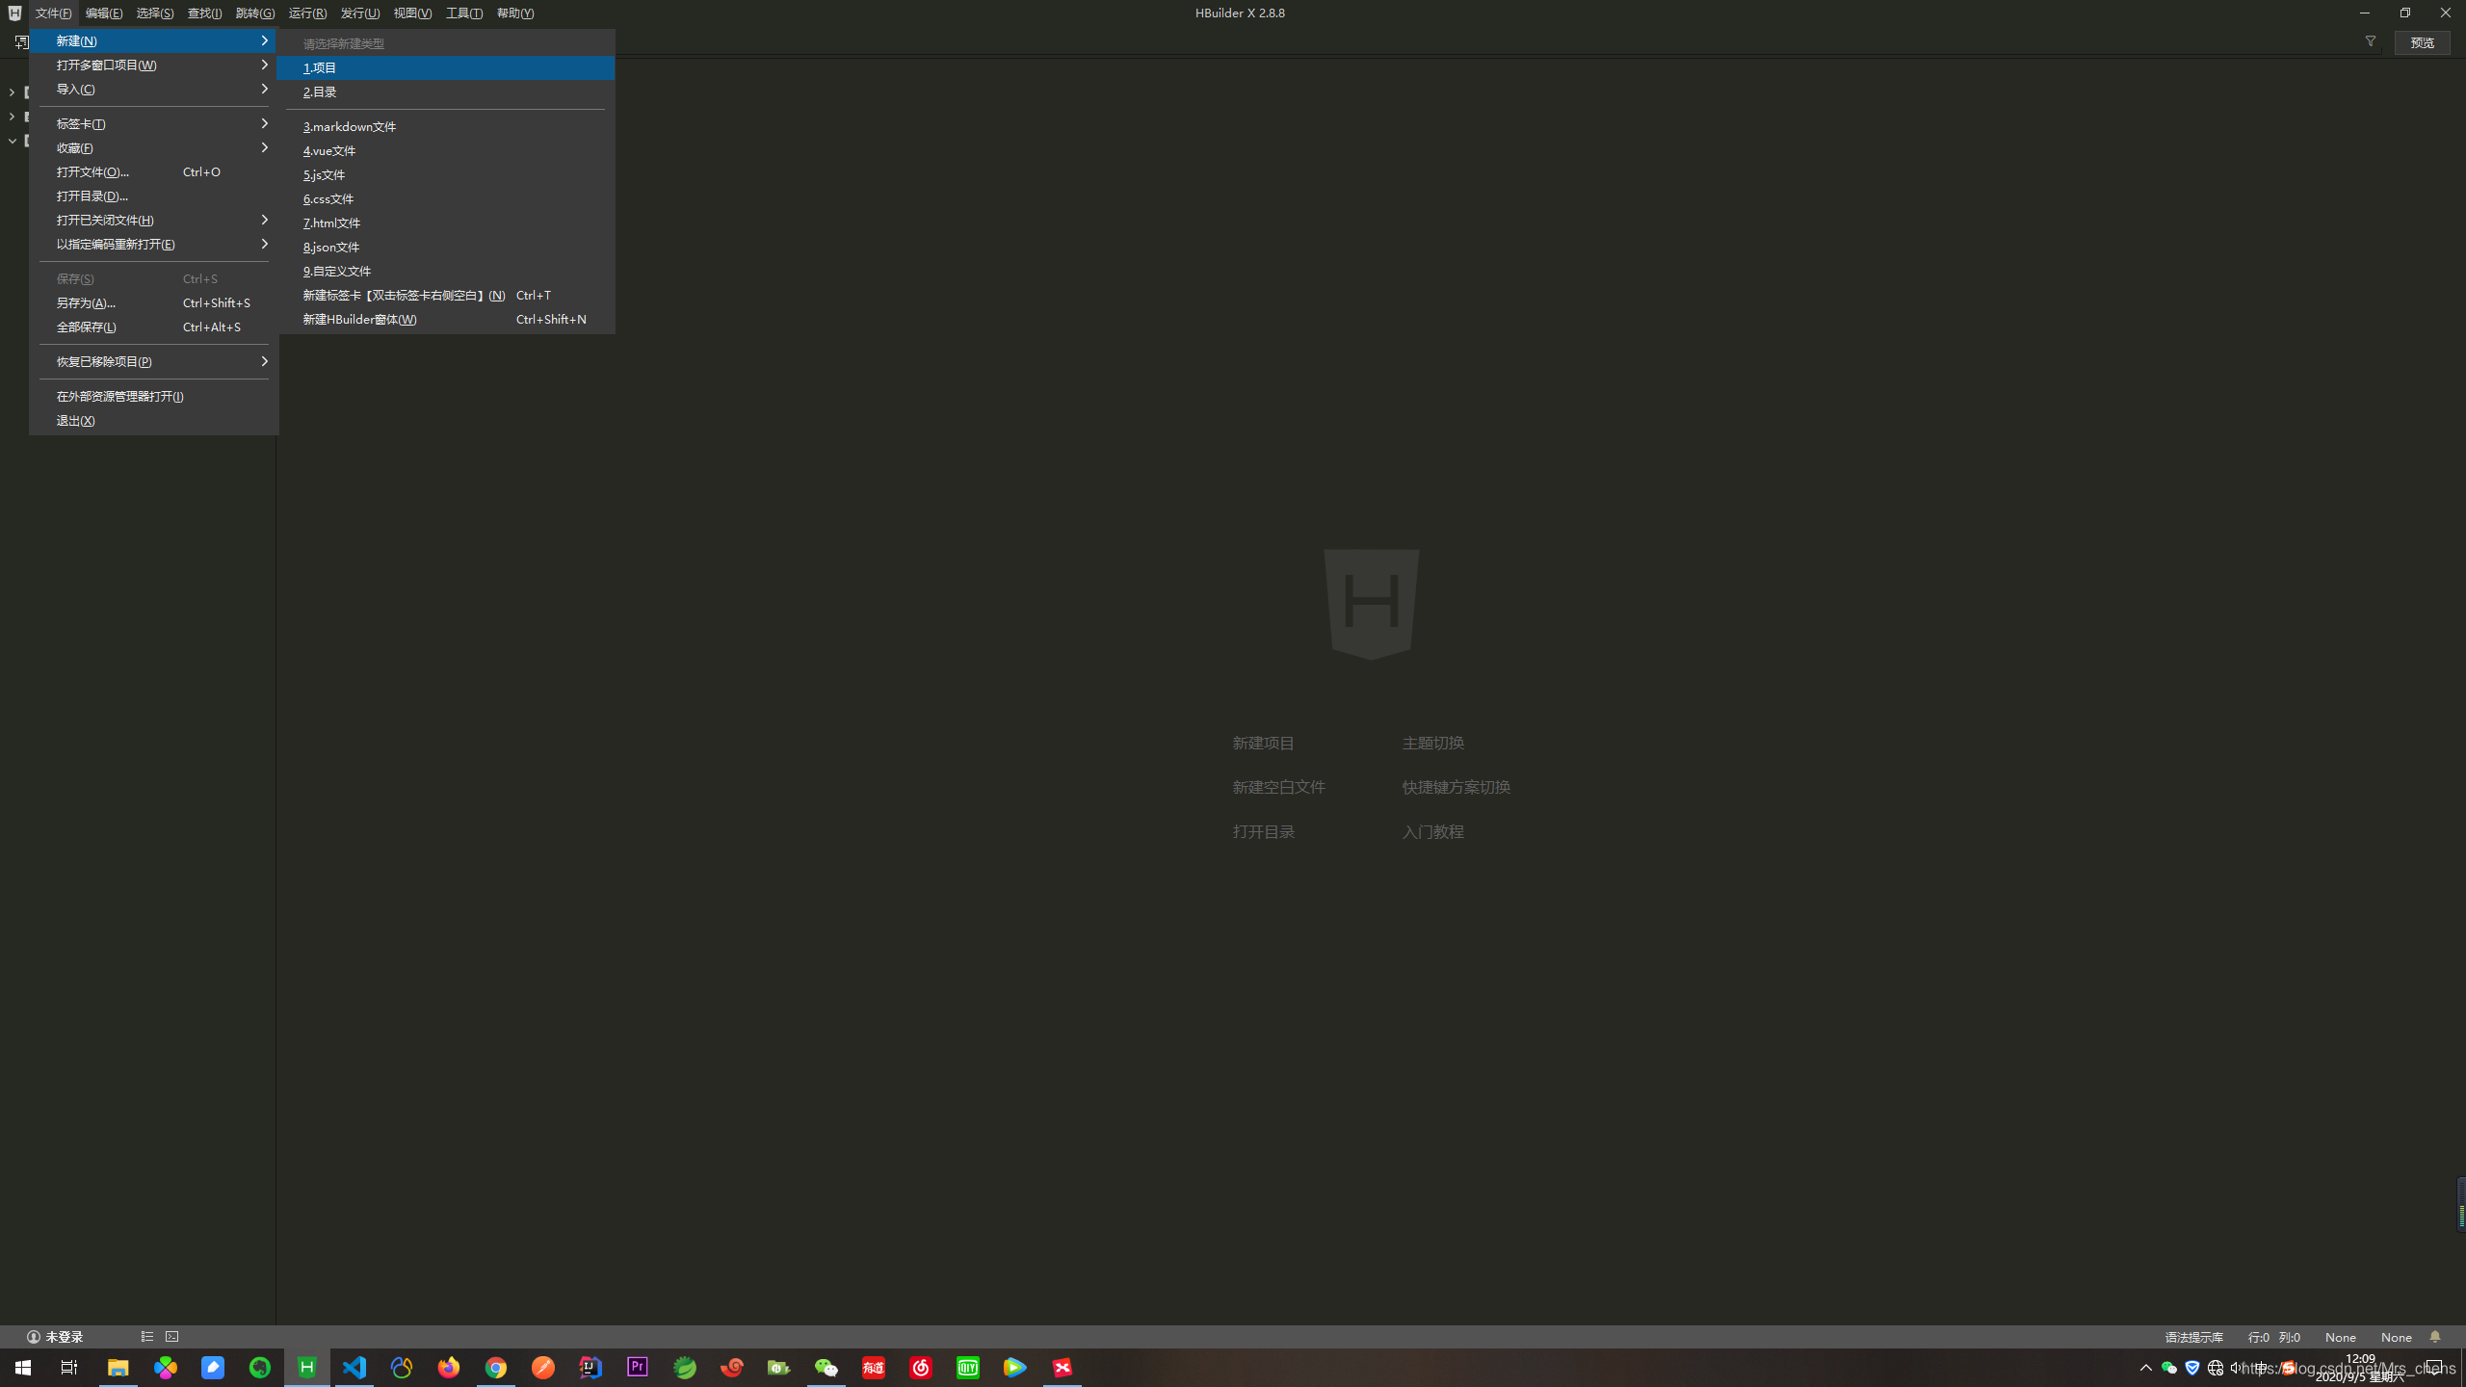Click the 语法提示库 status bar item
Image resolution: width=2466 pixels, height=1387 pixels.
tap(2193, 1337)
